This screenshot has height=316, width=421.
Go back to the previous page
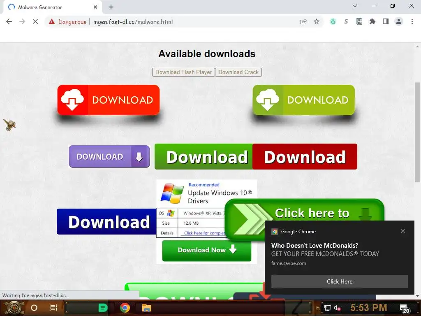tap(9, 22)
